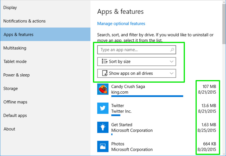This screenshot has height=156, width=226.
Task: Click the Candy Crush Saga size bar
Action: [x=147, y=96]
